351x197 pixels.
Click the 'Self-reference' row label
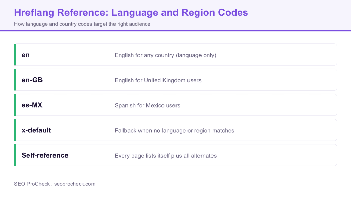click(x=45, y=155)
